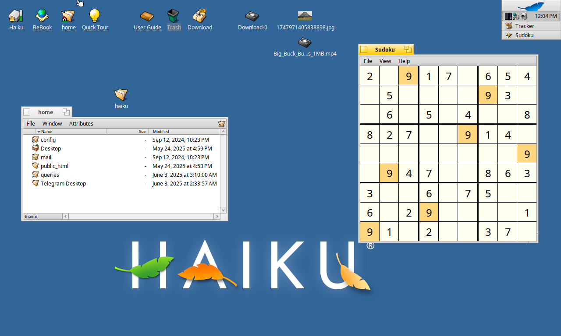Open the View menu in Sudoku

(385, 61)
